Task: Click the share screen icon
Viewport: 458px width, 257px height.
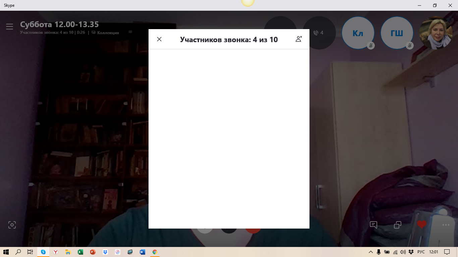Action: pyautogui.click(x=398, y=225)
